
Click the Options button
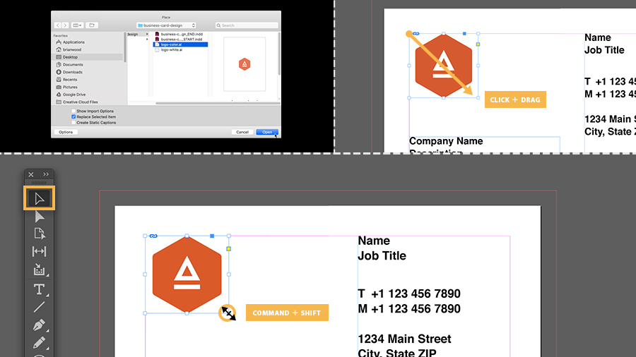point(66,132)
